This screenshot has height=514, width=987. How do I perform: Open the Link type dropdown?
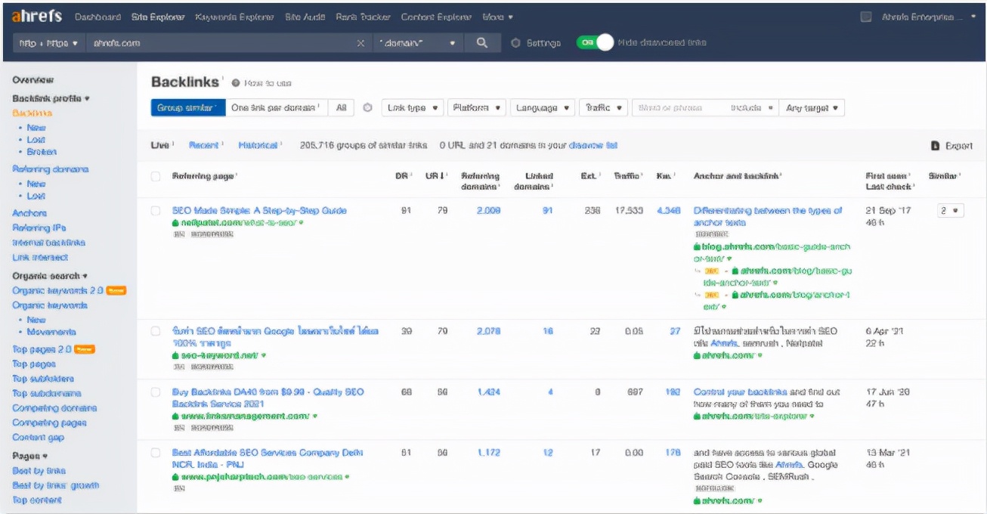coord(412,108)
